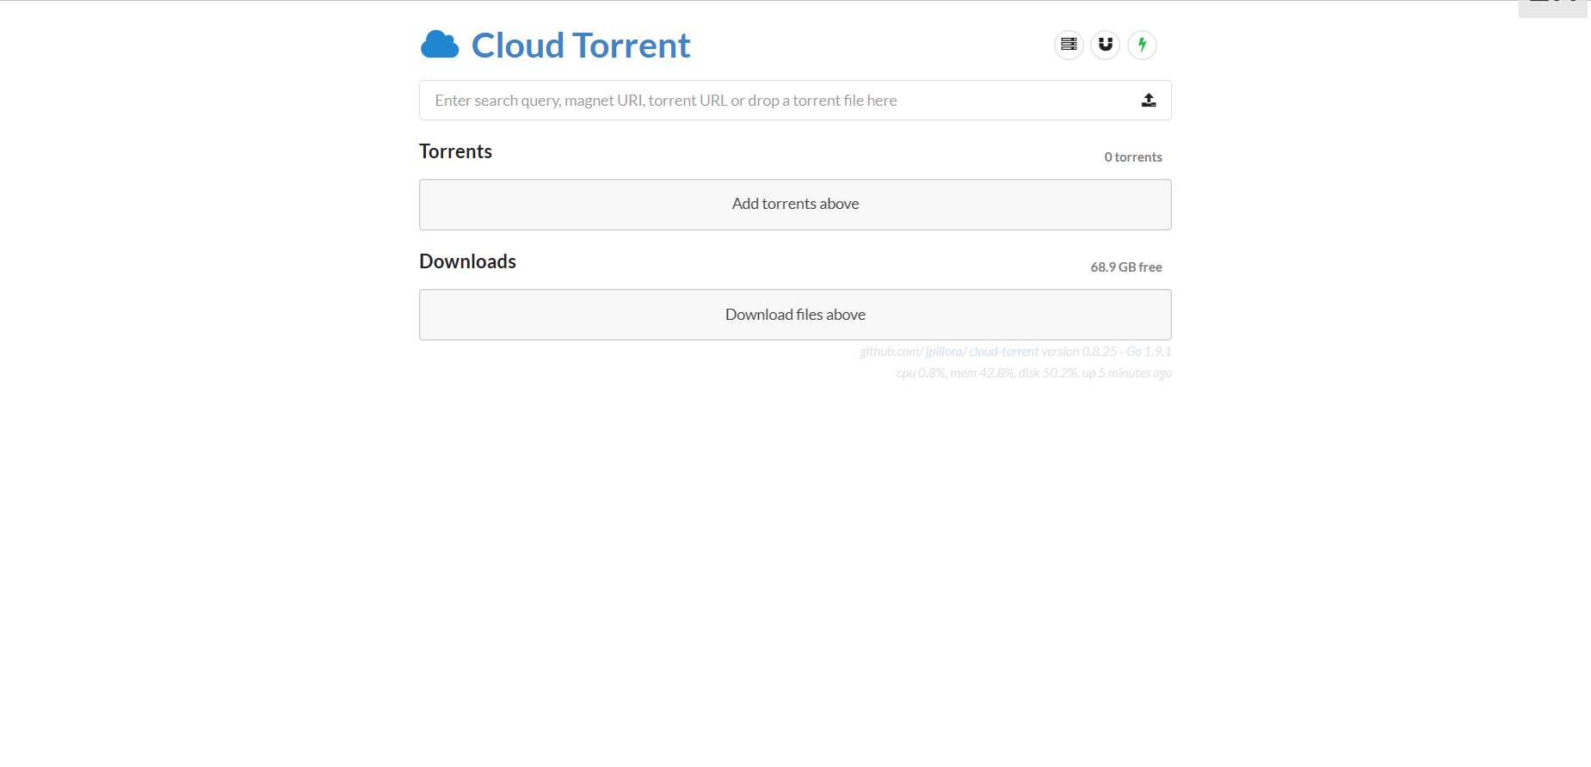Click the version 0.8.25 text
Screen dimensions: 1591x767
click(1079, 352)
